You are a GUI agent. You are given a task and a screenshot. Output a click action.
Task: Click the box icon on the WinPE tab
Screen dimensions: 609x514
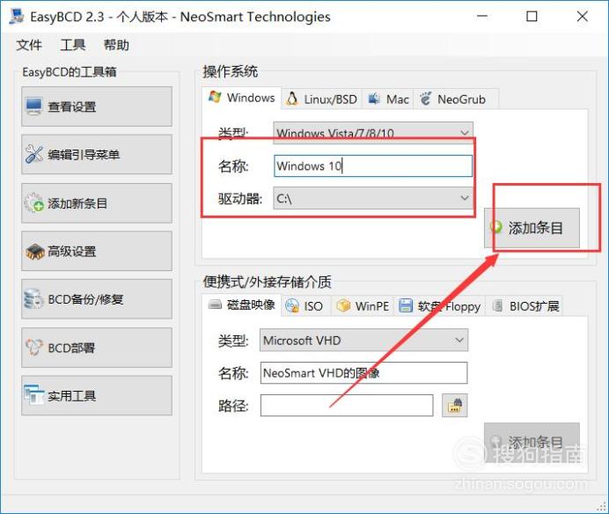pos(343,305)
